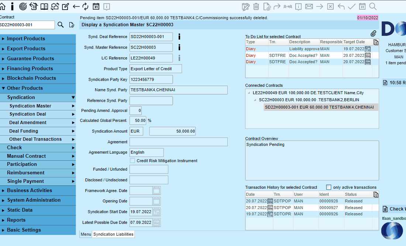Open Deal Amendment submenu
The image size is (406, 246).
(38, 123)
